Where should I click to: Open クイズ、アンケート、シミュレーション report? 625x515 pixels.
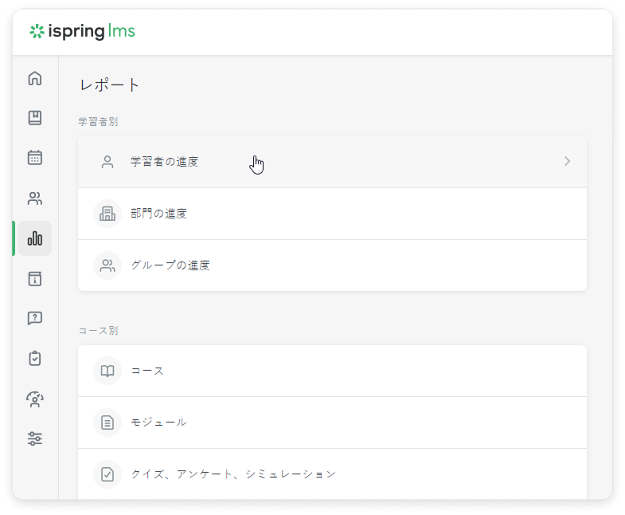click(x=233, y=474)
